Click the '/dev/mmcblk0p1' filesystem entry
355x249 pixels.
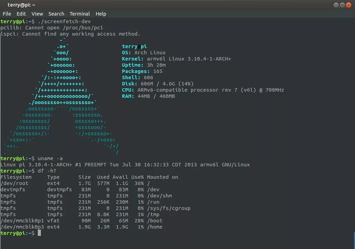click(22, 221)
